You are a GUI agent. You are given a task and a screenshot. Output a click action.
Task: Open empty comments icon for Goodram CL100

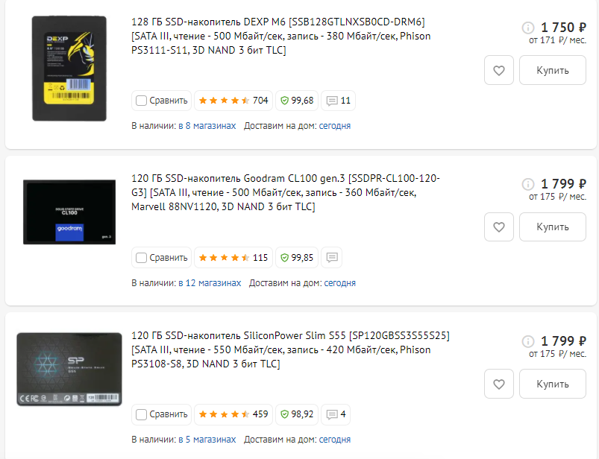click(332, 258)
